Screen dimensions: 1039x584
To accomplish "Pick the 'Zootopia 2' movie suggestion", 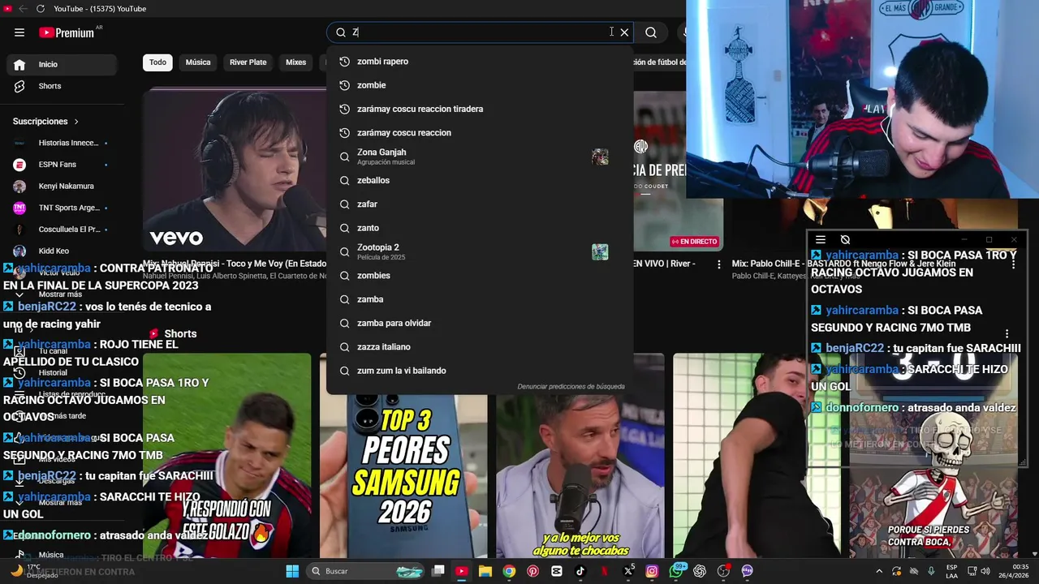I will pyautogui.click(x=480, y=251).
